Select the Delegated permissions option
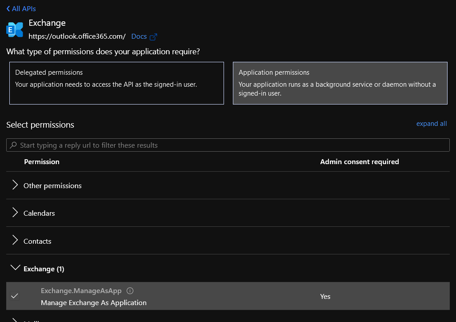The image size is (456, 322). pos(116,83)
